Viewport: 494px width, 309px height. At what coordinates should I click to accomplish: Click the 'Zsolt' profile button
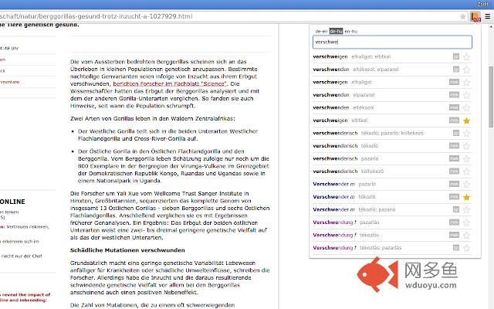tap(482, 4)
